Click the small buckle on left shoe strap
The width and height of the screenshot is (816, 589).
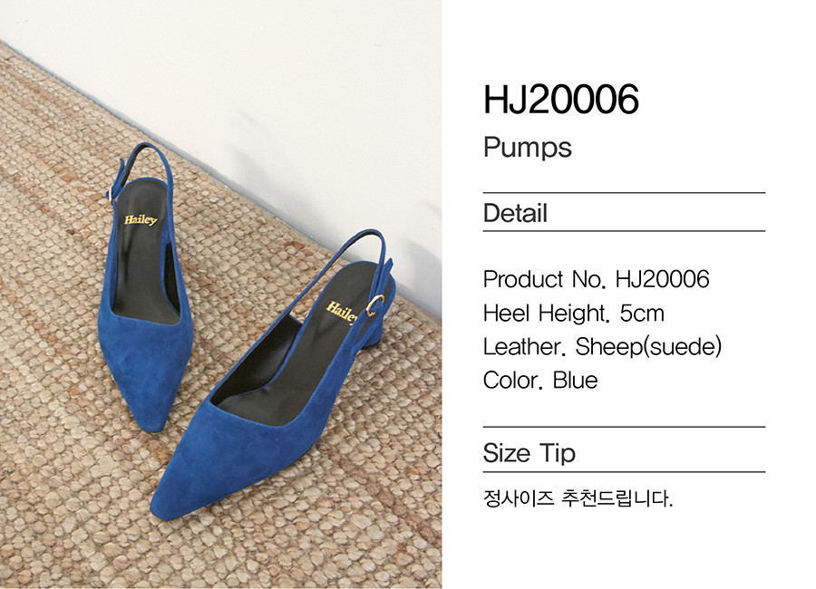pos(111,194)
